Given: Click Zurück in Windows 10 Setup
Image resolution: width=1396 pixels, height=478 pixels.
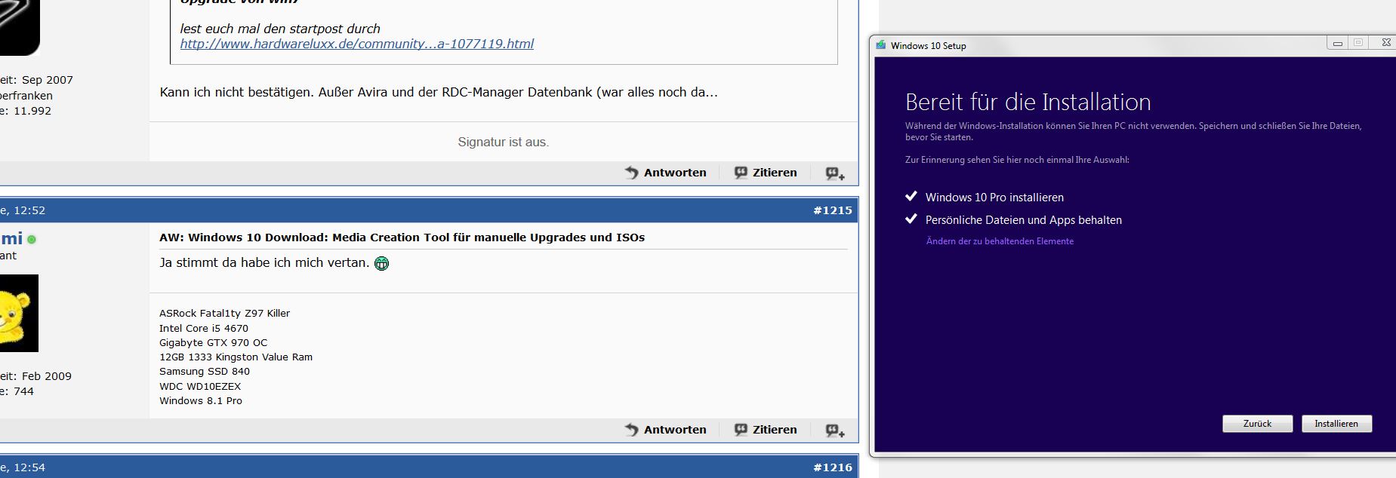Looking at the screenshot, I should pyautogui.click(x=1257, y=424).
